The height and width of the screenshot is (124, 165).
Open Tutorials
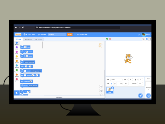click(42, 34)
